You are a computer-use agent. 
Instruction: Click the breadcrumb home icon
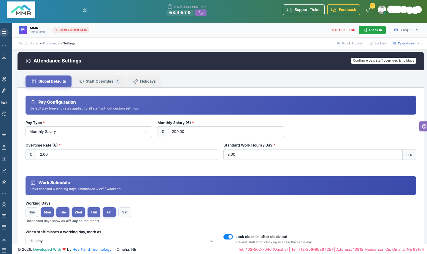pos(20,43)
